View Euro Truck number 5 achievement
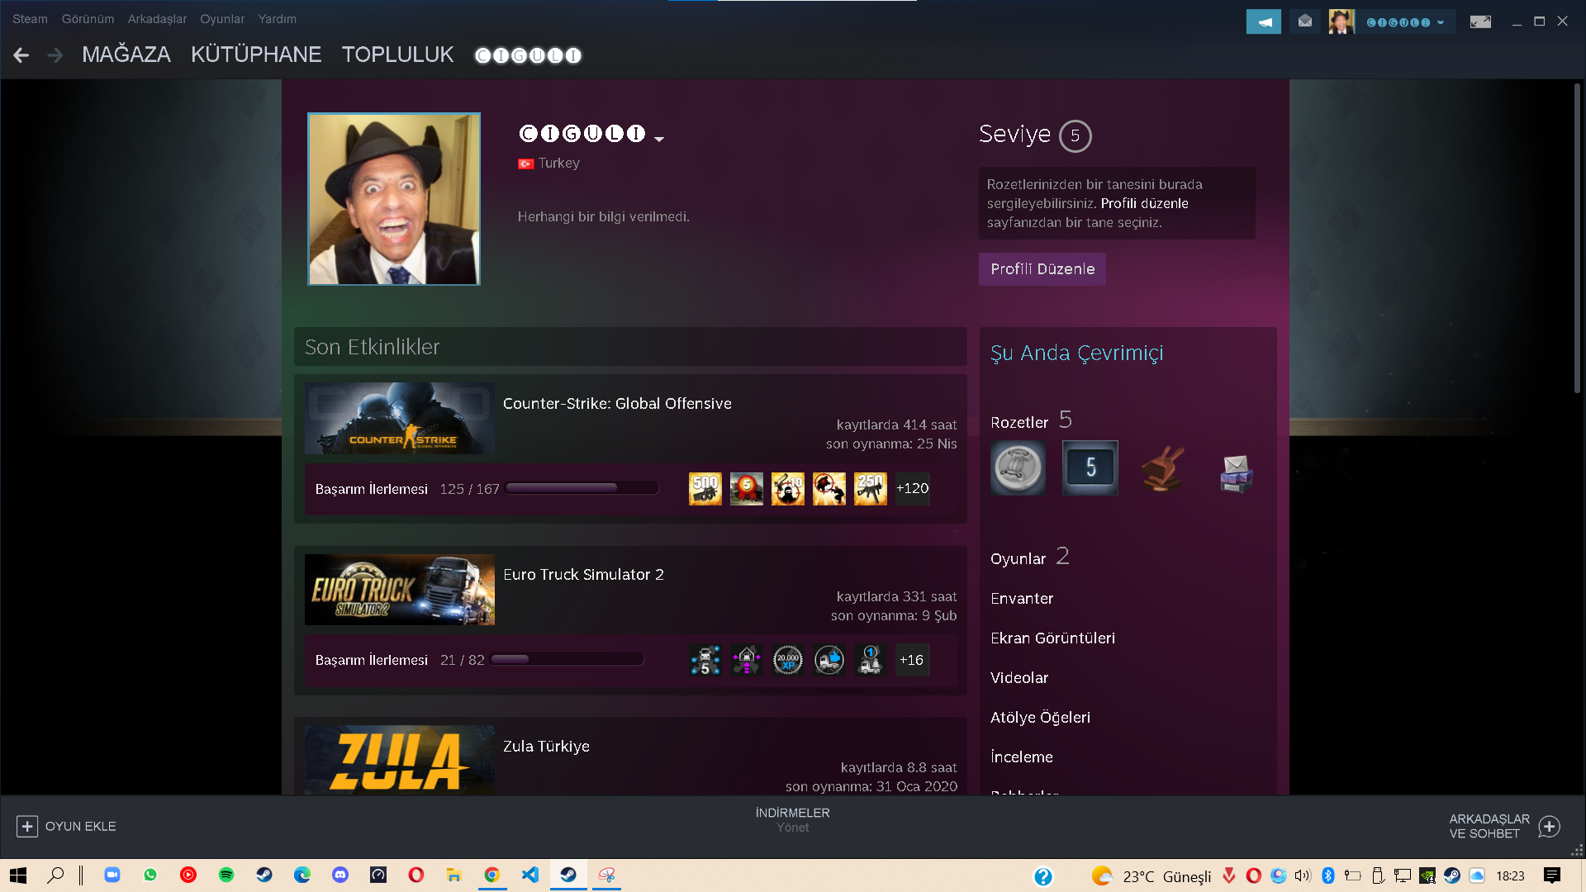1586x892 pixels. [x=705, y=660]
